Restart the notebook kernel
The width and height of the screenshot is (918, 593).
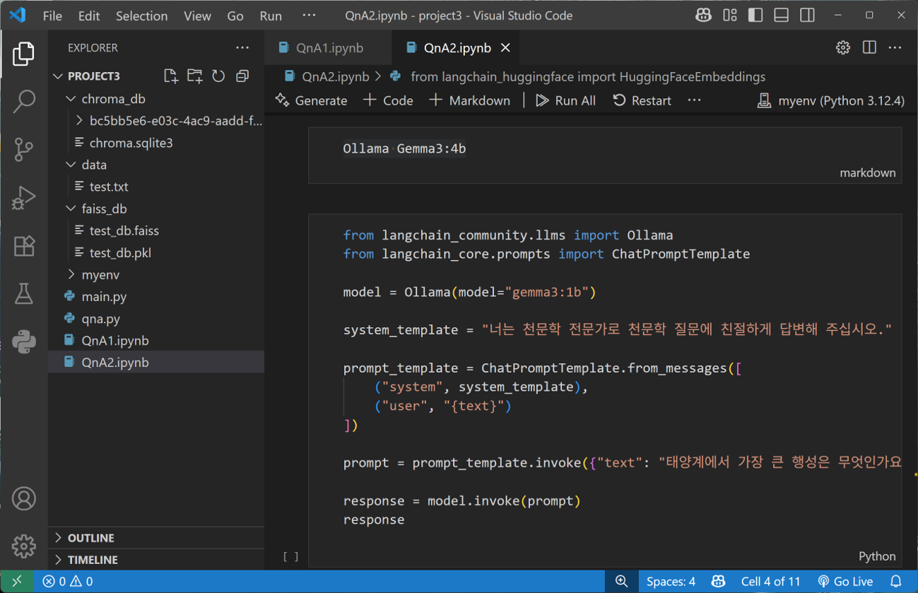642,100
